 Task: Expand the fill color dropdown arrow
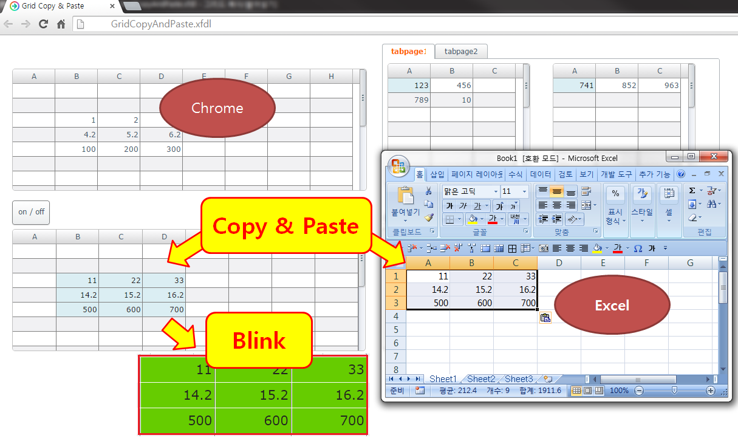click(x=482, y=219)
